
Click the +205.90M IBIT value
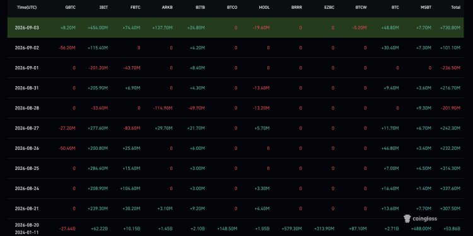[98, 88]
